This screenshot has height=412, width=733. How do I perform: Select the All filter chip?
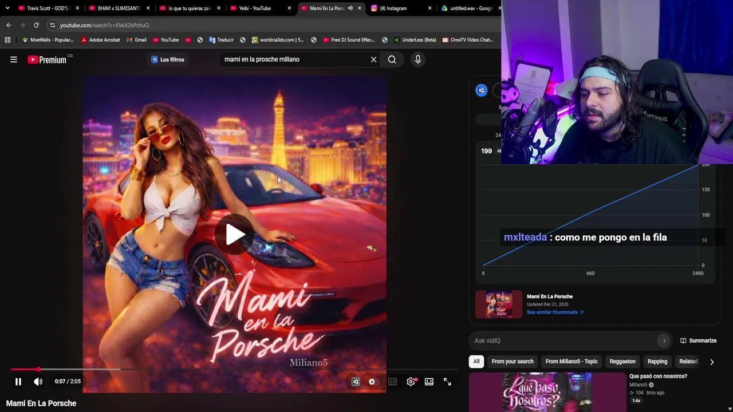coord(476,362)
